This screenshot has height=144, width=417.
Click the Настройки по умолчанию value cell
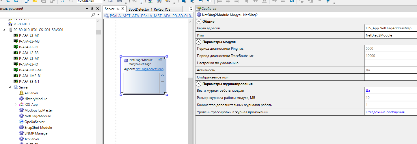pos(390,63)
